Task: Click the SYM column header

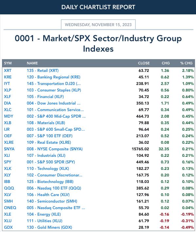Action: pos(8,63)
